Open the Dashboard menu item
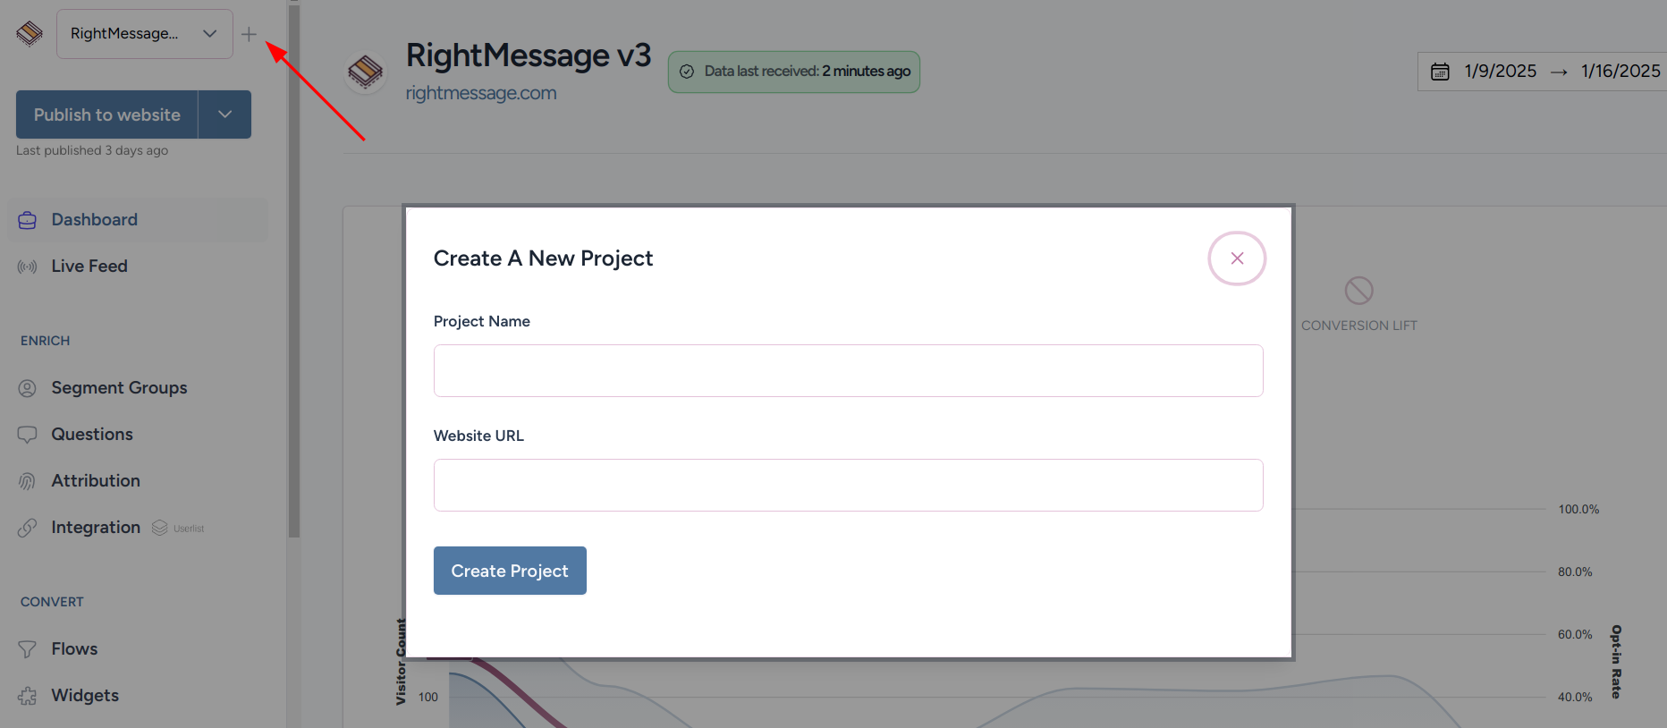Viewport: 1667px width, 728px height. click(x=138, y=220)
